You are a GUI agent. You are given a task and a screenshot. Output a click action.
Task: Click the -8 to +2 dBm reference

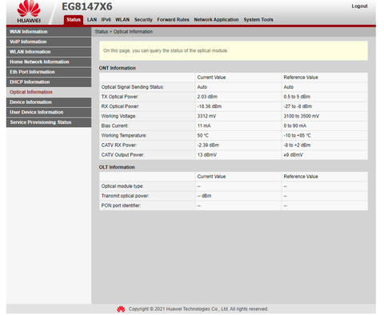pos(297,146)
